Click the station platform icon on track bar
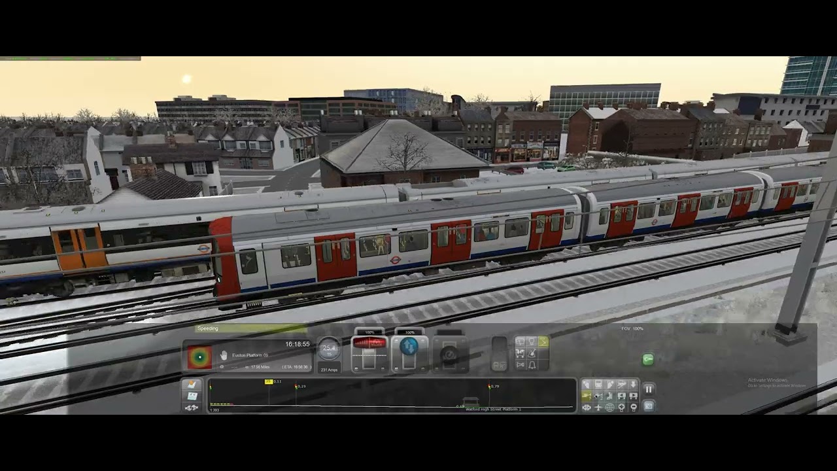This screenshot has width=837, height=471. pos(471,402)
